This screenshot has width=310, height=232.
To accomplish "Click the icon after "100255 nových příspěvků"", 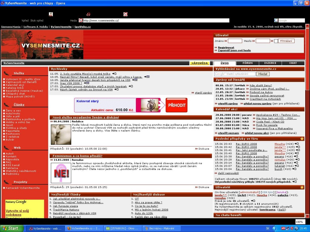I will [x=295, y=182].
